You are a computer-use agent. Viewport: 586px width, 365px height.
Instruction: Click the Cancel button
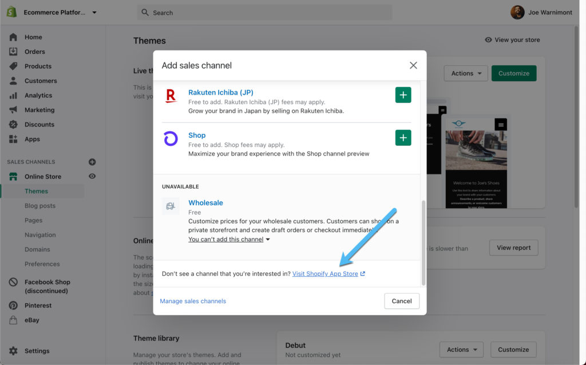(402, 301)
